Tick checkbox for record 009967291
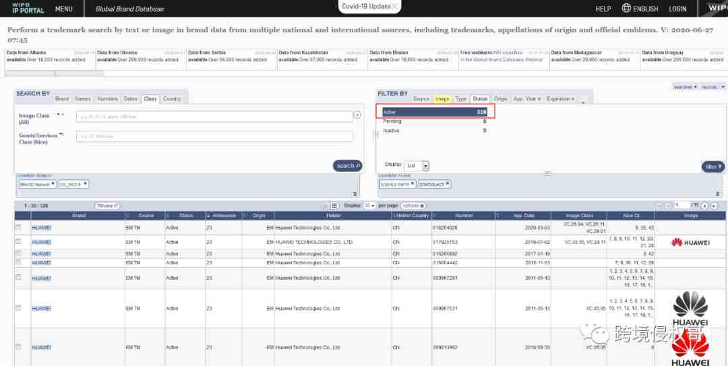728x366 pixels. tap(19, 277)
